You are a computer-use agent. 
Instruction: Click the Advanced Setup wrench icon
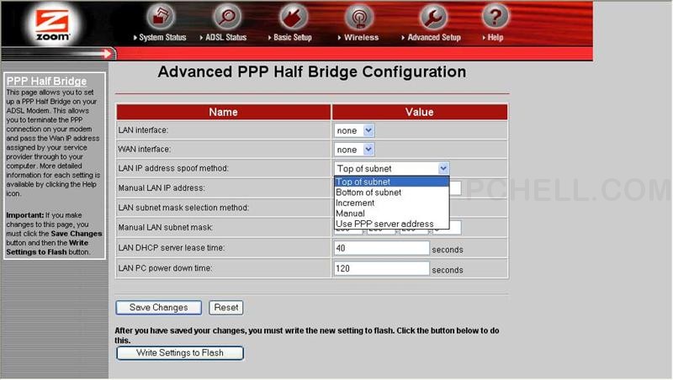click(x=433, y=17)
